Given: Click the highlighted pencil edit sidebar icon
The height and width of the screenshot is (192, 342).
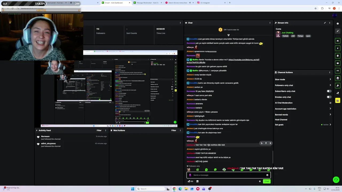Looking at the screenshot, I should 338,31.
